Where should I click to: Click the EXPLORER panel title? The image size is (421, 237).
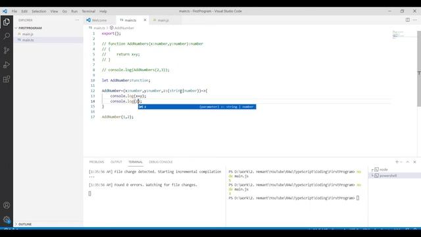pos(26,20)
